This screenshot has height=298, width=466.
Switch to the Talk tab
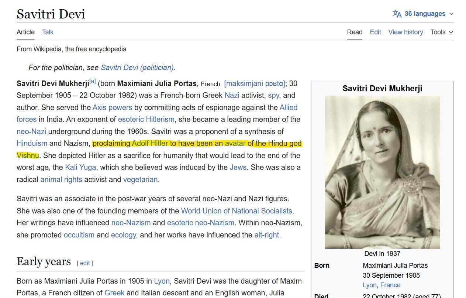[48, 32]
